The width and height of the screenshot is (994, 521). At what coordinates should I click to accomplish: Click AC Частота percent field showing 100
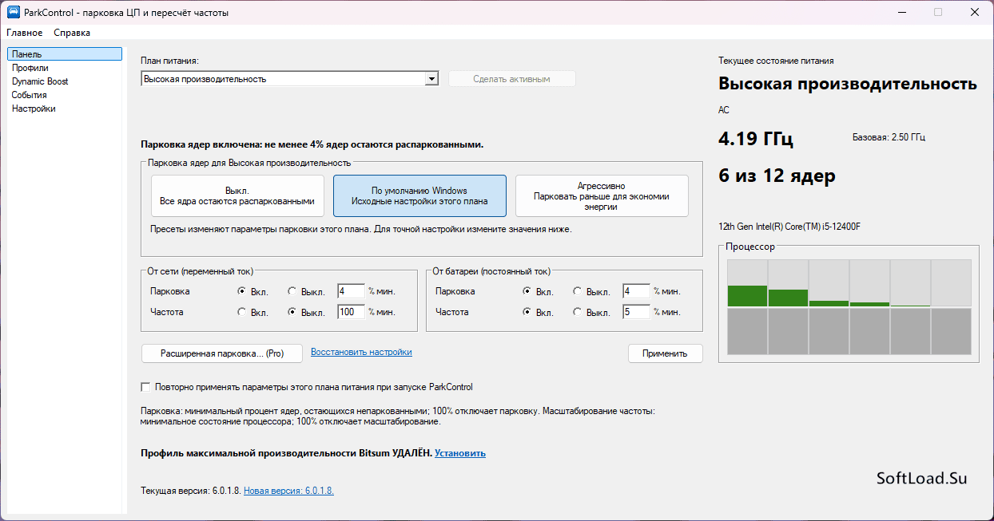[351, 312]
